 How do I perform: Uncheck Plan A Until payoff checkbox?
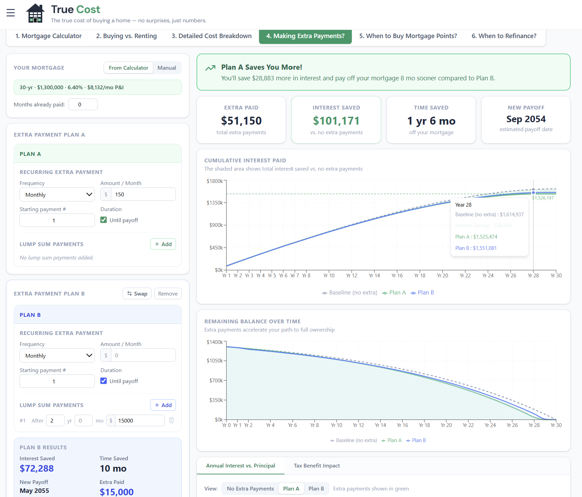point(103,220)
